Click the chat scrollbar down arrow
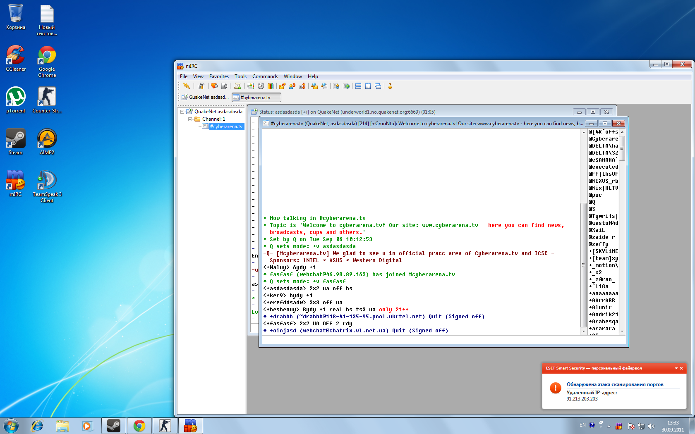 pos(584,331)
